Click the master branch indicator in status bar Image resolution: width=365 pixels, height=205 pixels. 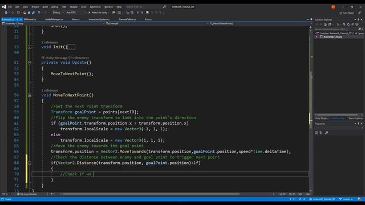(346, 199)
